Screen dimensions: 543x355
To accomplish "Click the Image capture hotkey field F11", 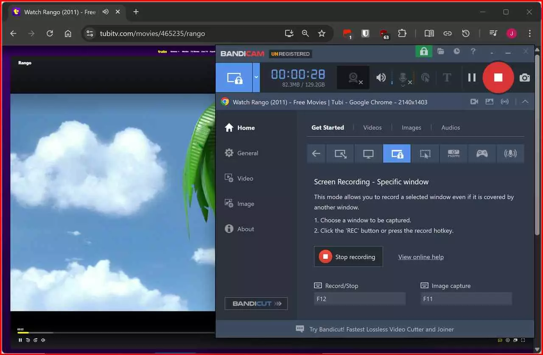I will tap(466, 299).
